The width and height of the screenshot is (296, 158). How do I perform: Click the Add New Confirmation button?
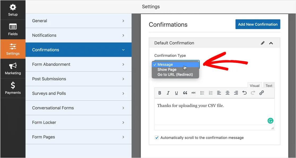258,24
